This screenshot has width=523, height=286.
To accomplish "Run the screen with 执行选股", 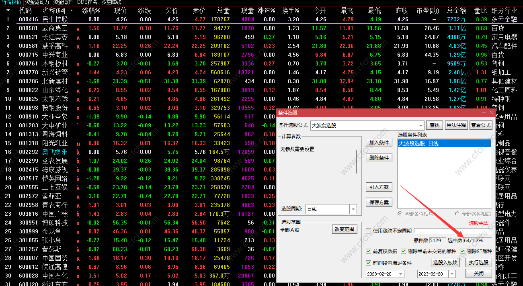I will [x=478, y=263].
